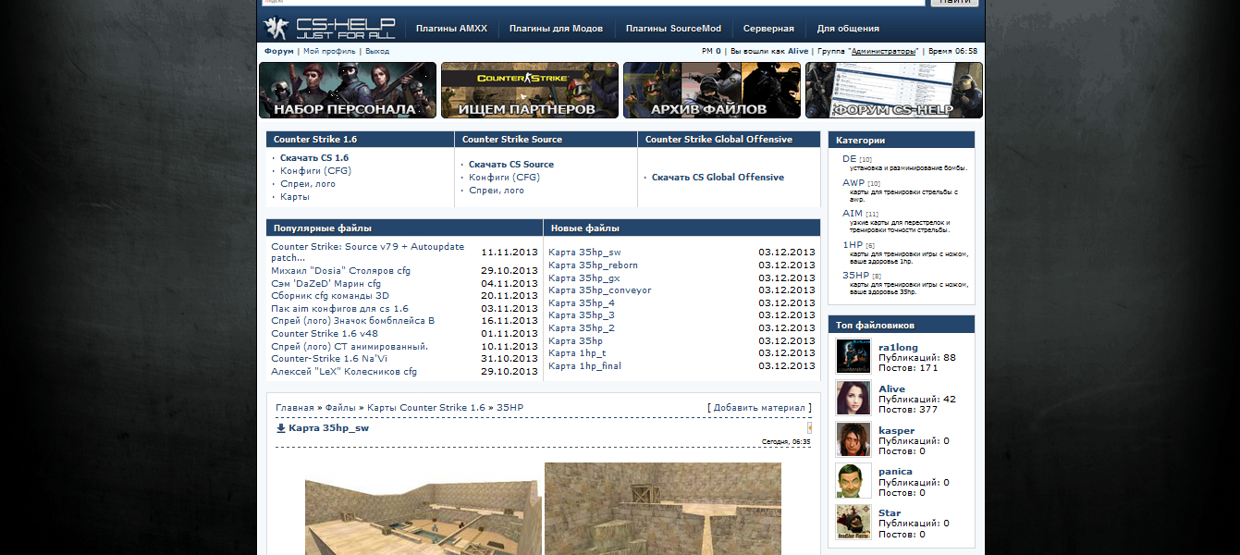Open Карта 35hp_gx
1240x555 pixels.
coord(584,278)
